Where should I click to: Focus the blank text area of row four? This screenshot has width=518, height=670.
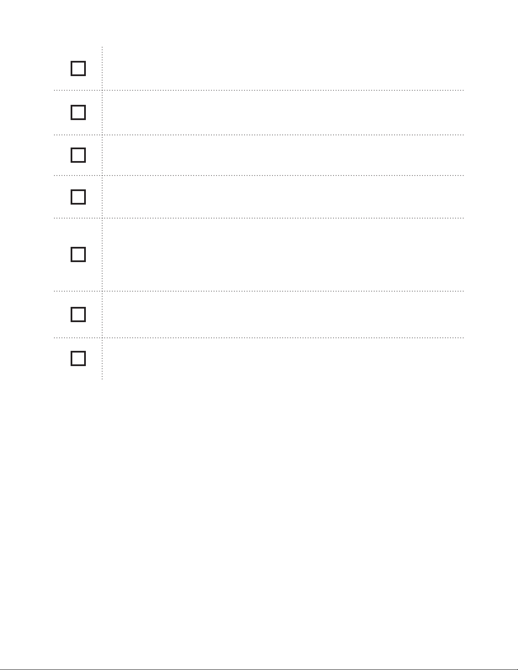click(283, 197)
